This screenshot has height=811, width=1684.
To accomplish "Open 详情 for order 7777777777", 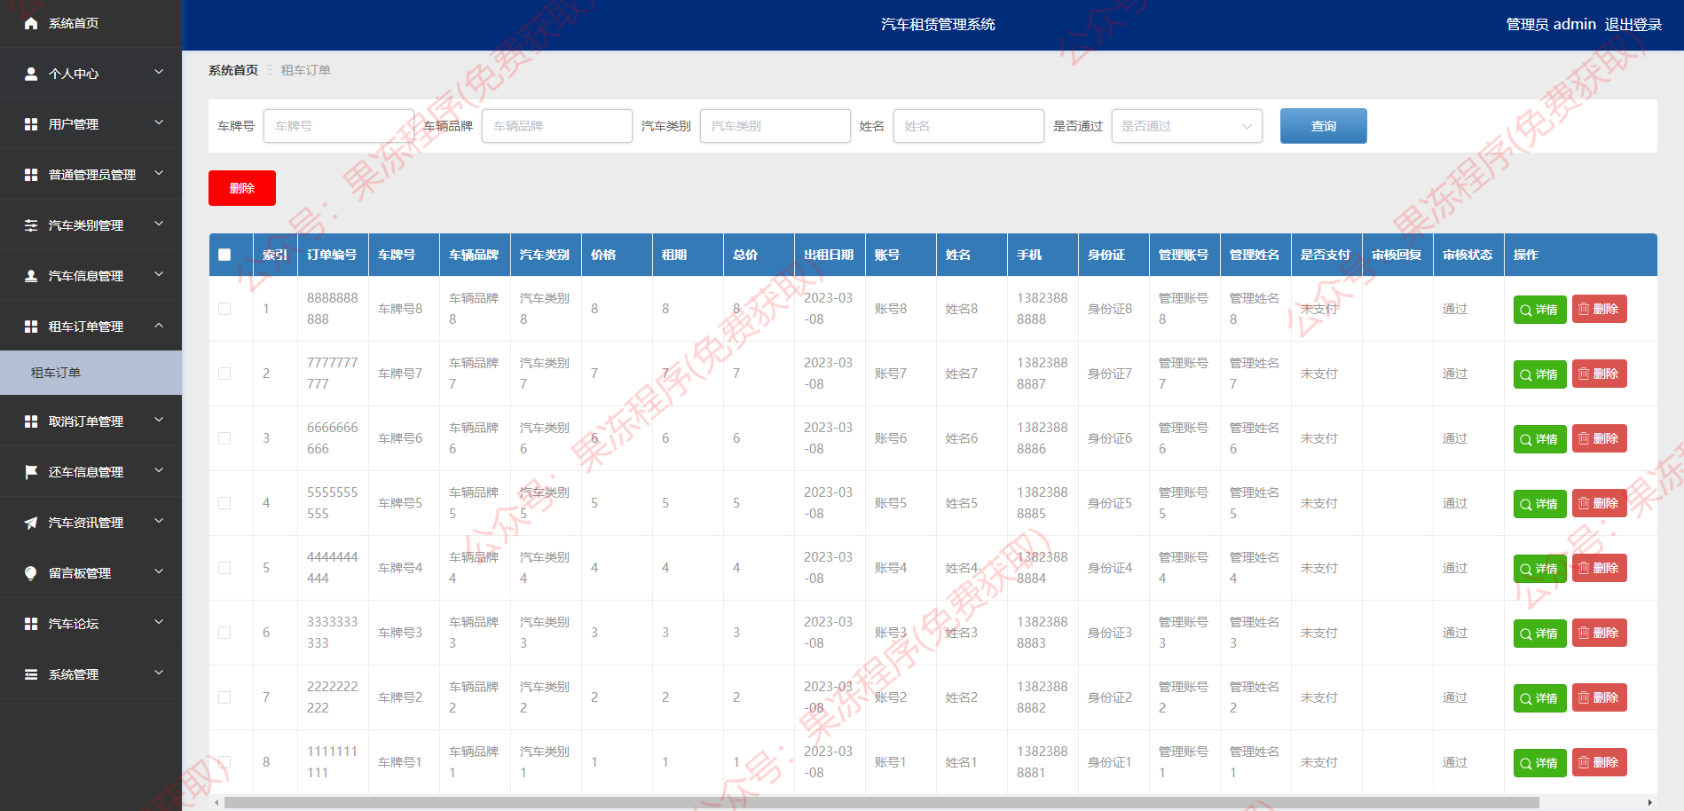I will click(1539, 374).
